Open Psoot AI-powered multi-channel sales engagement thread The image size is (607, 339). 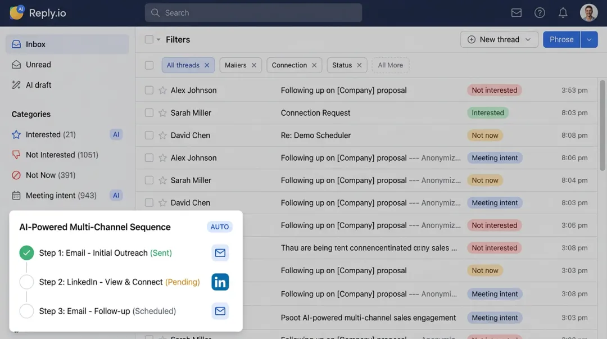pyautogui.click(x=369, y=318)
